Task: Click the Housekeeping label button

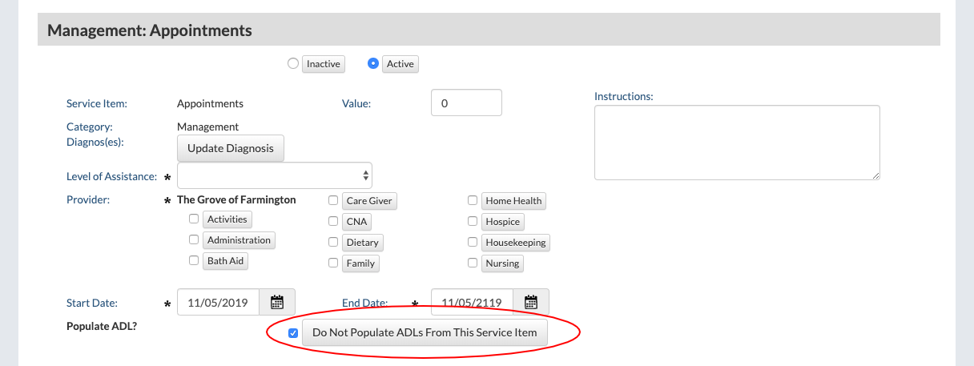Action: pos(516,242)
